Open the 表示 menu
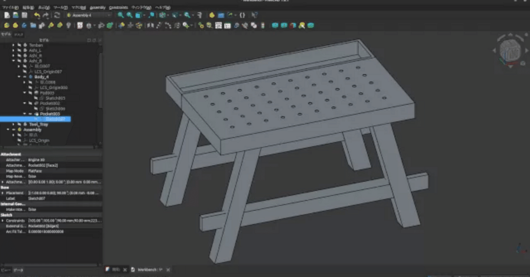 (x=44, y=8)
